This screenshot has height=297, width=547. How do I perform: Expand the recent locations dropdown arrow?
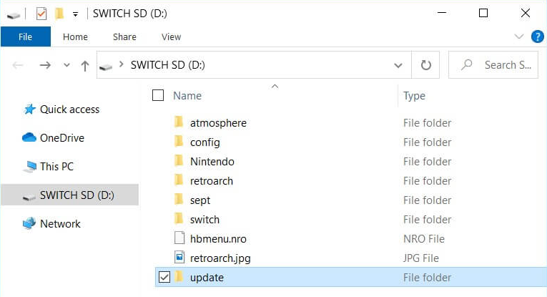(x=66, y=65)
